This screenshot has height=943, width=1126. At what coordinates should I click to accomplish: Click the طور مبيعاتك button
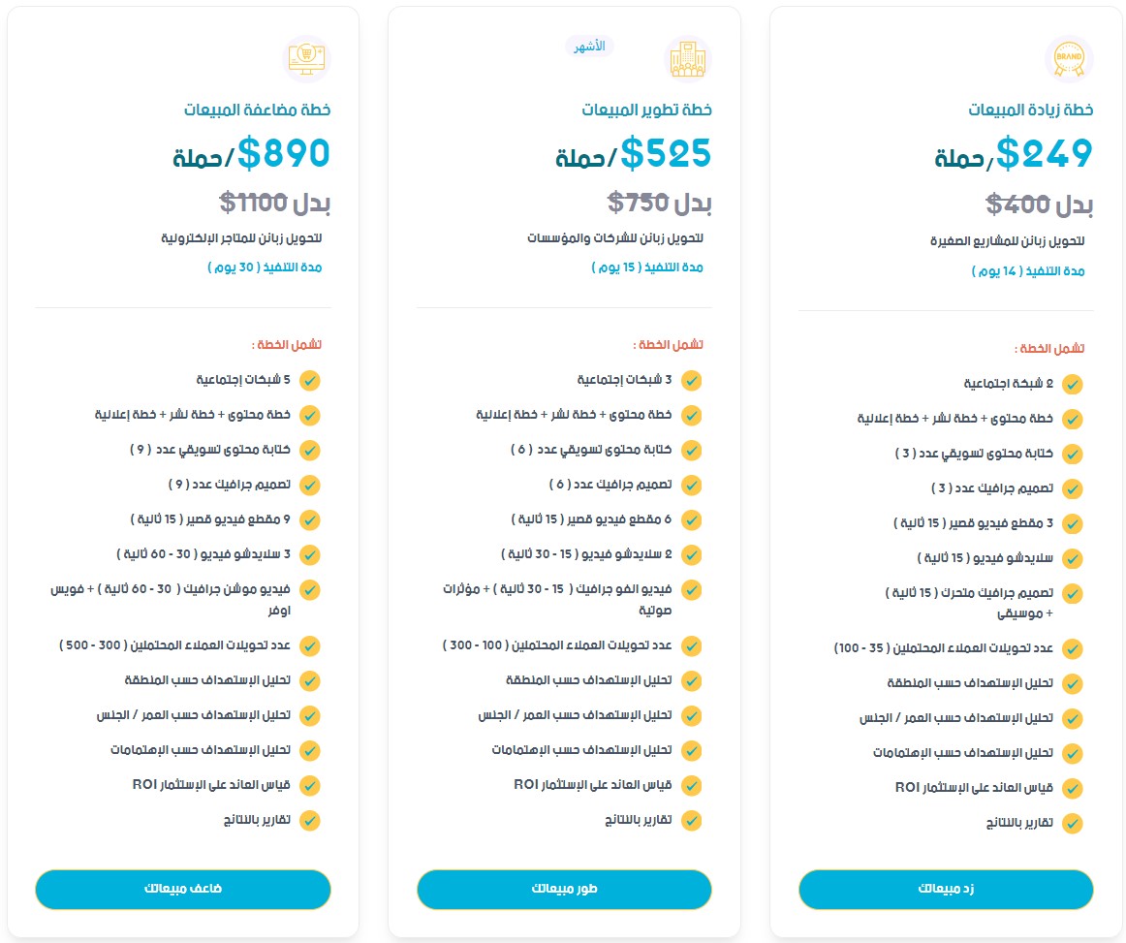564,889
